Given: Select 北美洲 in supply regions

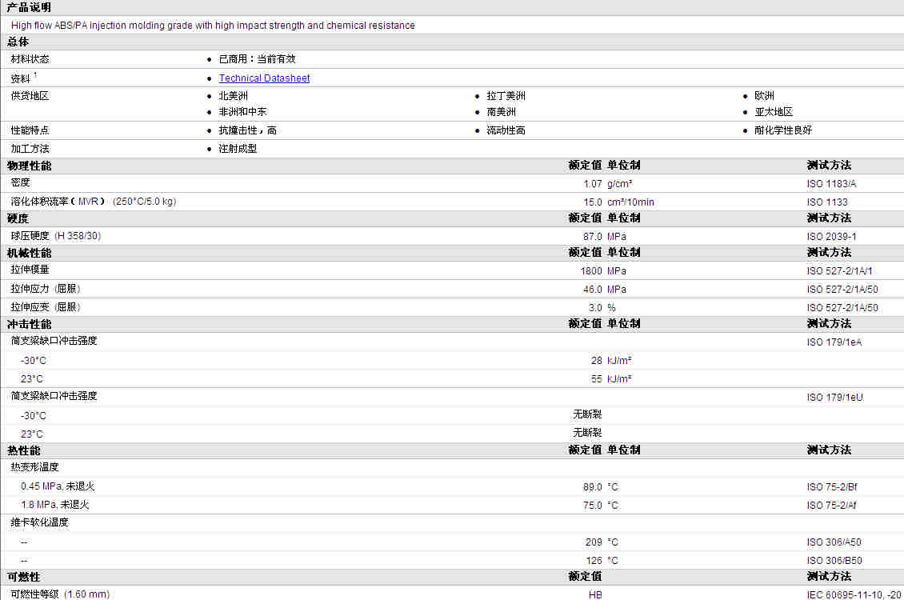Looking at the screenshot, I should (233, 96).
